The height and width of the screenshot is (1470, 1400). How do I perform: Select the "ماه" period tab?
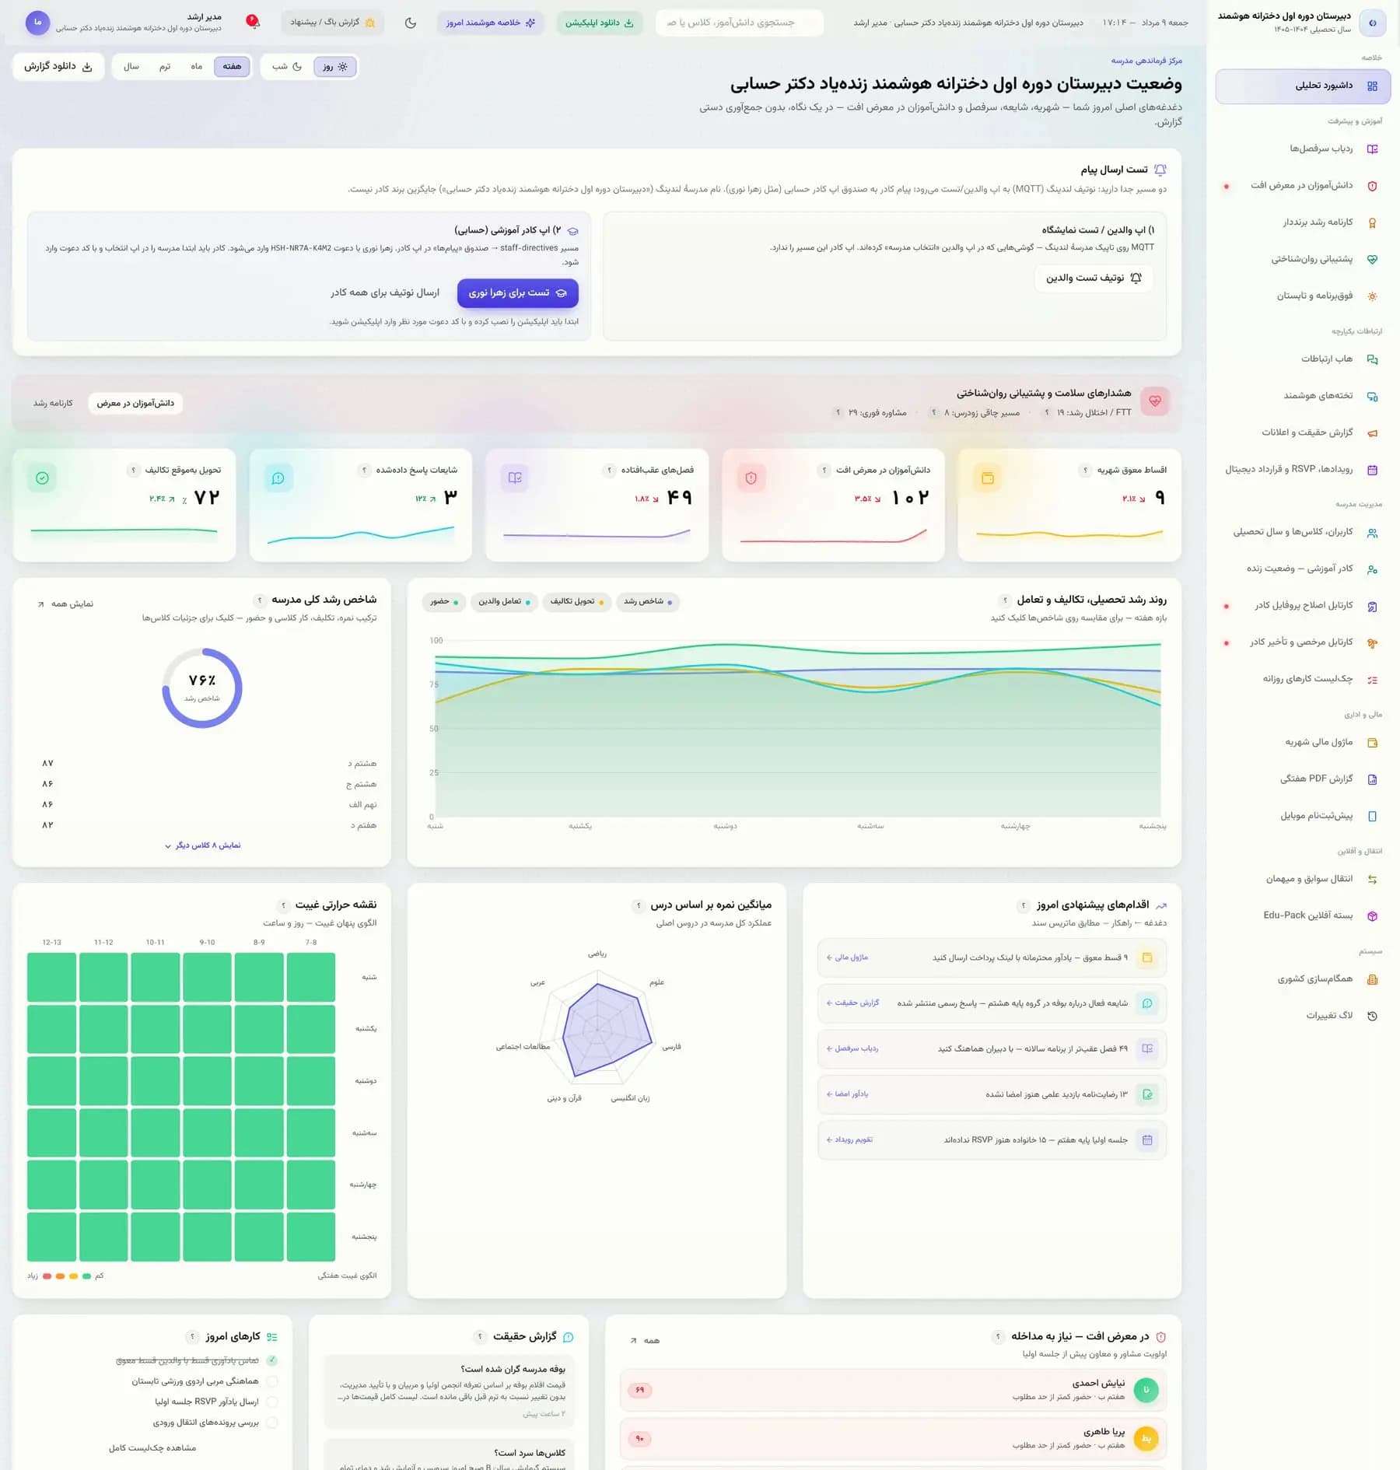click(x=197, y=66)
